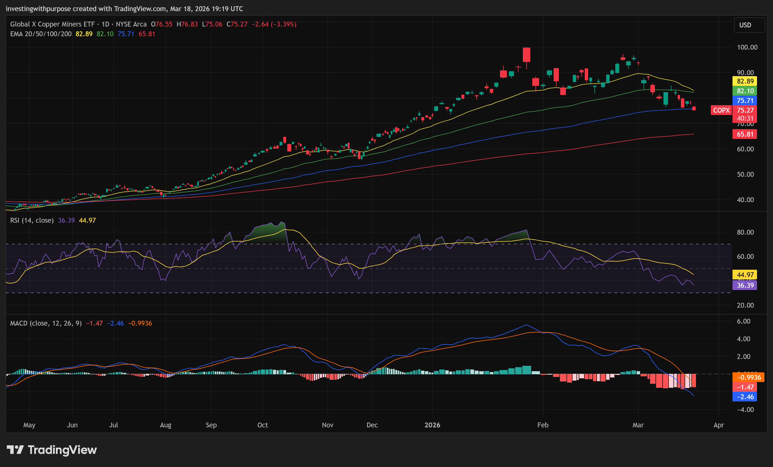This screenshot has height=467, width=773.
Task: Click the TradingView.com attribution header text
Action: [x=140, y=9]
